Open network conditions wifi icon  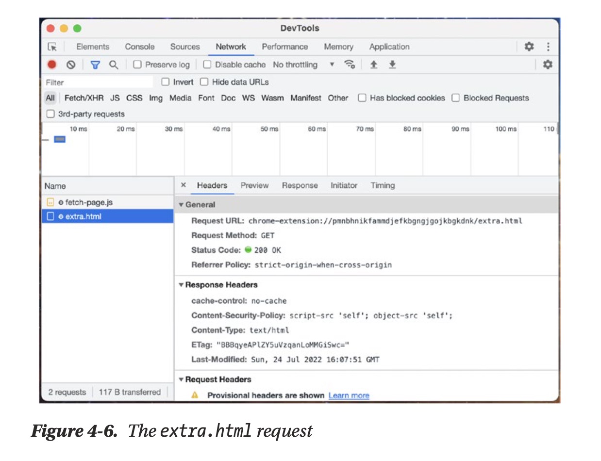pyautogui.click(x=350, y=65)
